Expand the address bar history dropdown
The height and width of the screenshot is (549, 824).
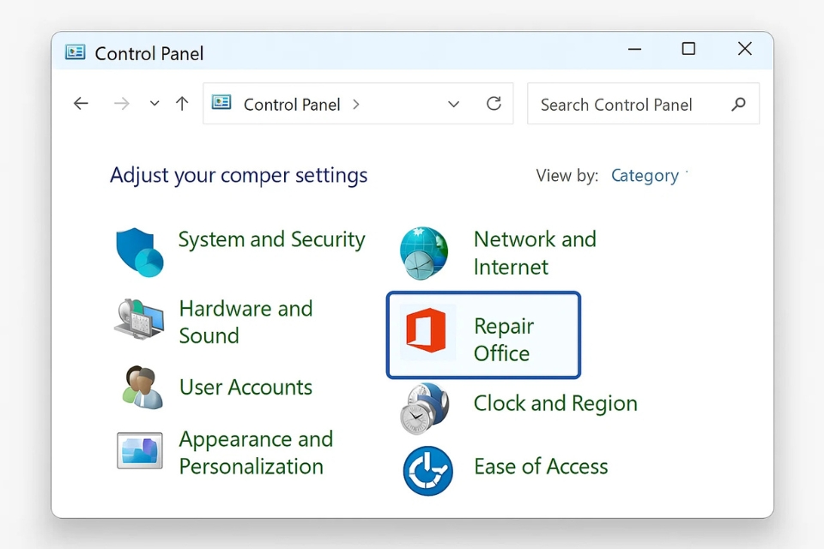(454, 105)
